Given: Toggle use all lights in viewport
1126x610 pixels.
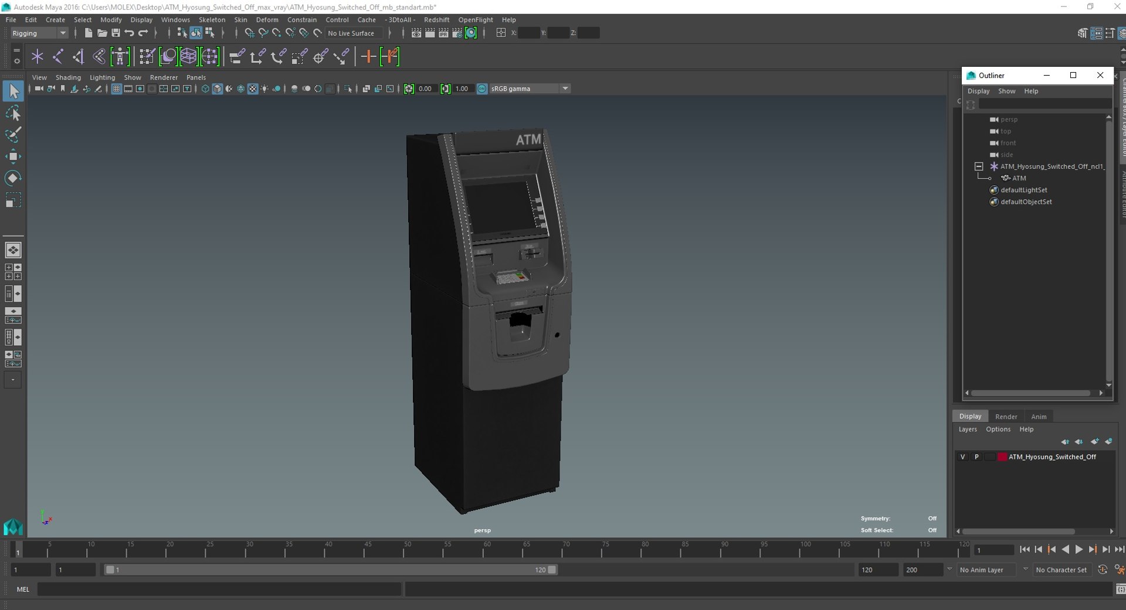Looking at the screenshot, I should (x=264, y=89).
